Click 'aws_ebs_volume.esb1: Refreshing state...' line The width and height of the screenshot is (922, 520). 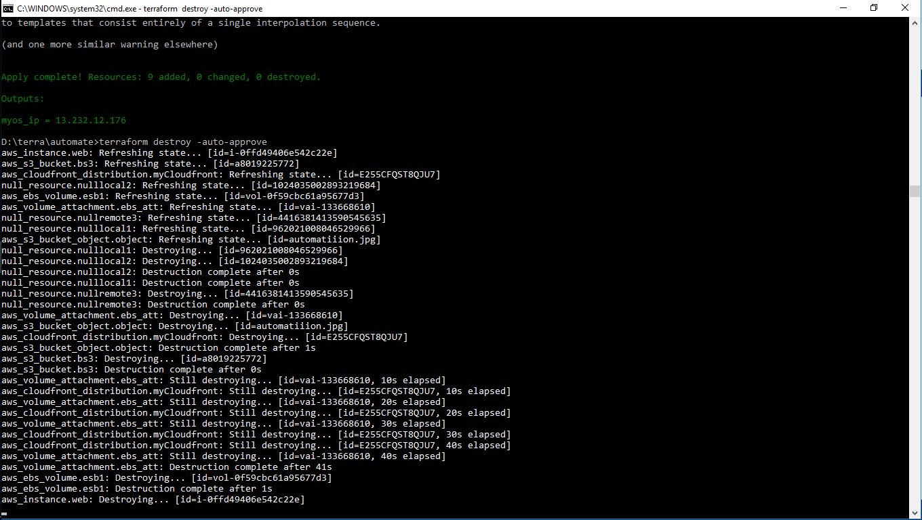[x=183, y=196]
